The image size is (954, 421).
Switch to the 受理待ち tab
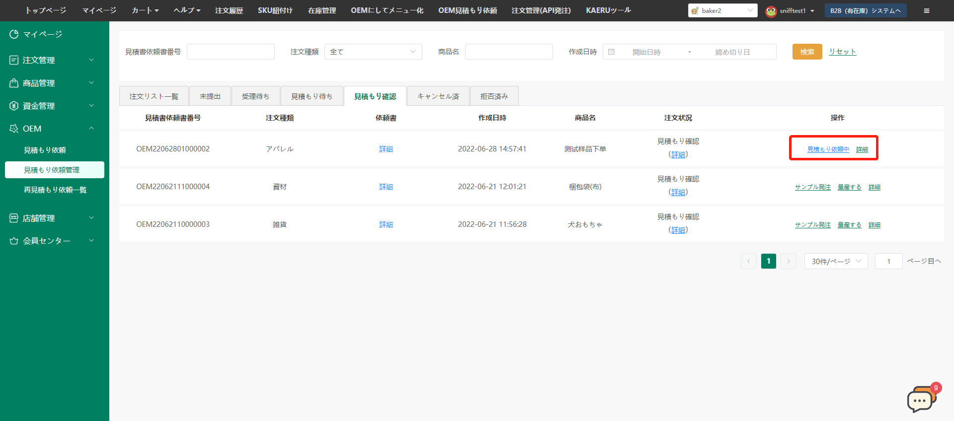256,96
